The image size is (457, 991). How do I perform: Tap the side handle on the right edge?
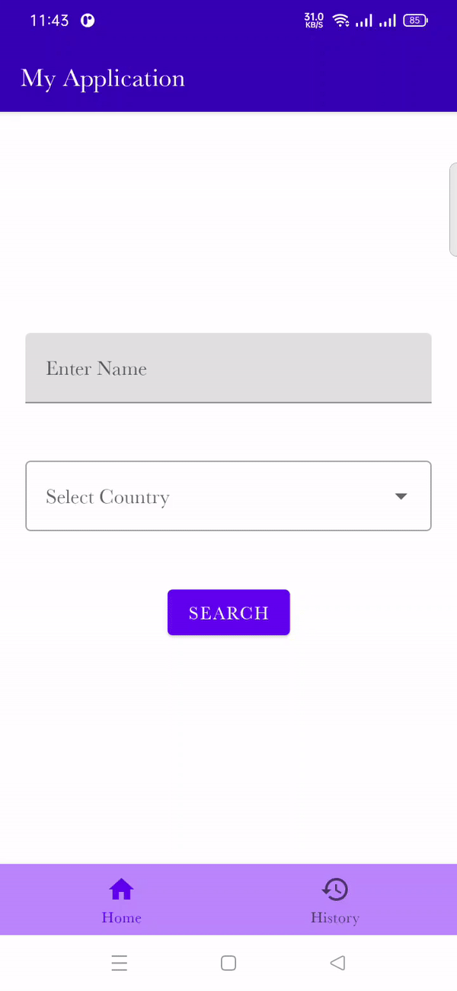[x=453, y=210]
